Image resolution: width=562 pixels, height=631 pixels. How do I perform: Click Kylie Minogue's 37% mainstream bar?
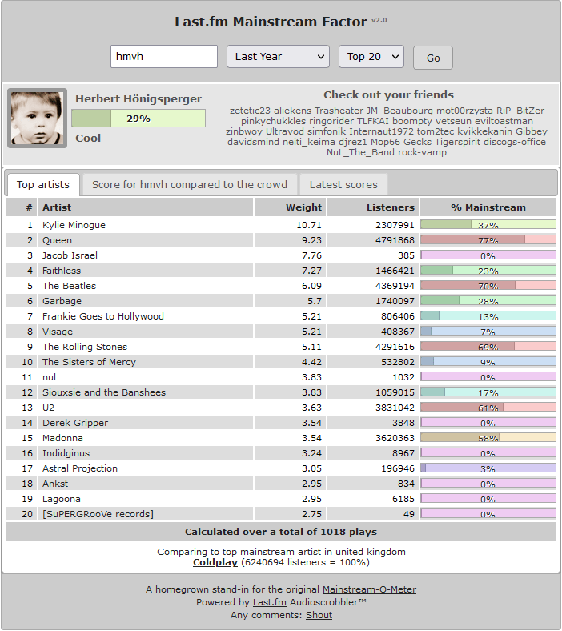tap(488, 224)
